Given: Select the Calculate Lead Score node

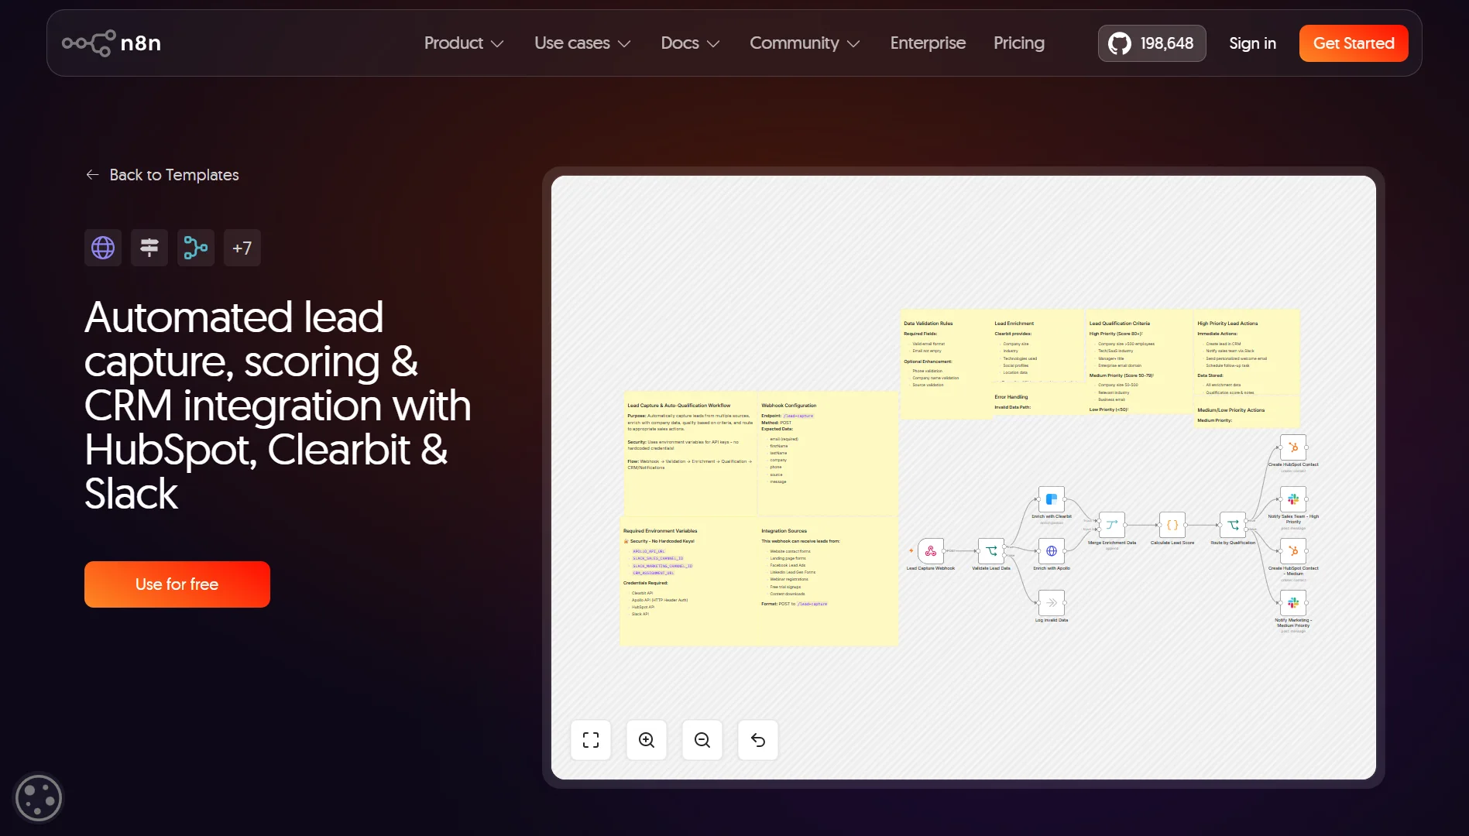Looking at the screenshot, I should [x=1172, y=525].
